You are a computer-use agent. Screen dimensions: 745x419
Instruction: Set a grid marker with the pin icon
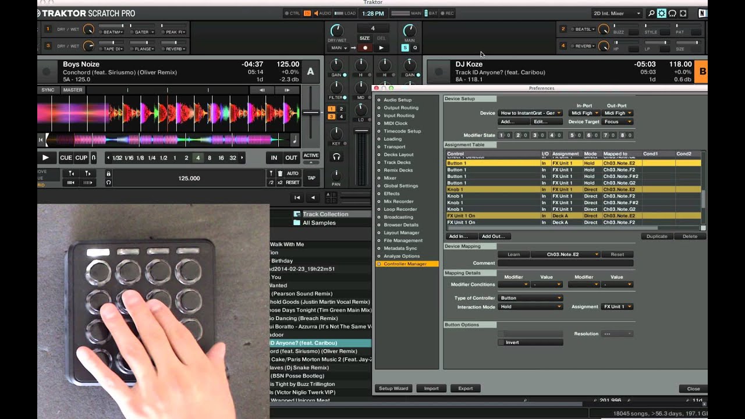(x=271, y=173)
